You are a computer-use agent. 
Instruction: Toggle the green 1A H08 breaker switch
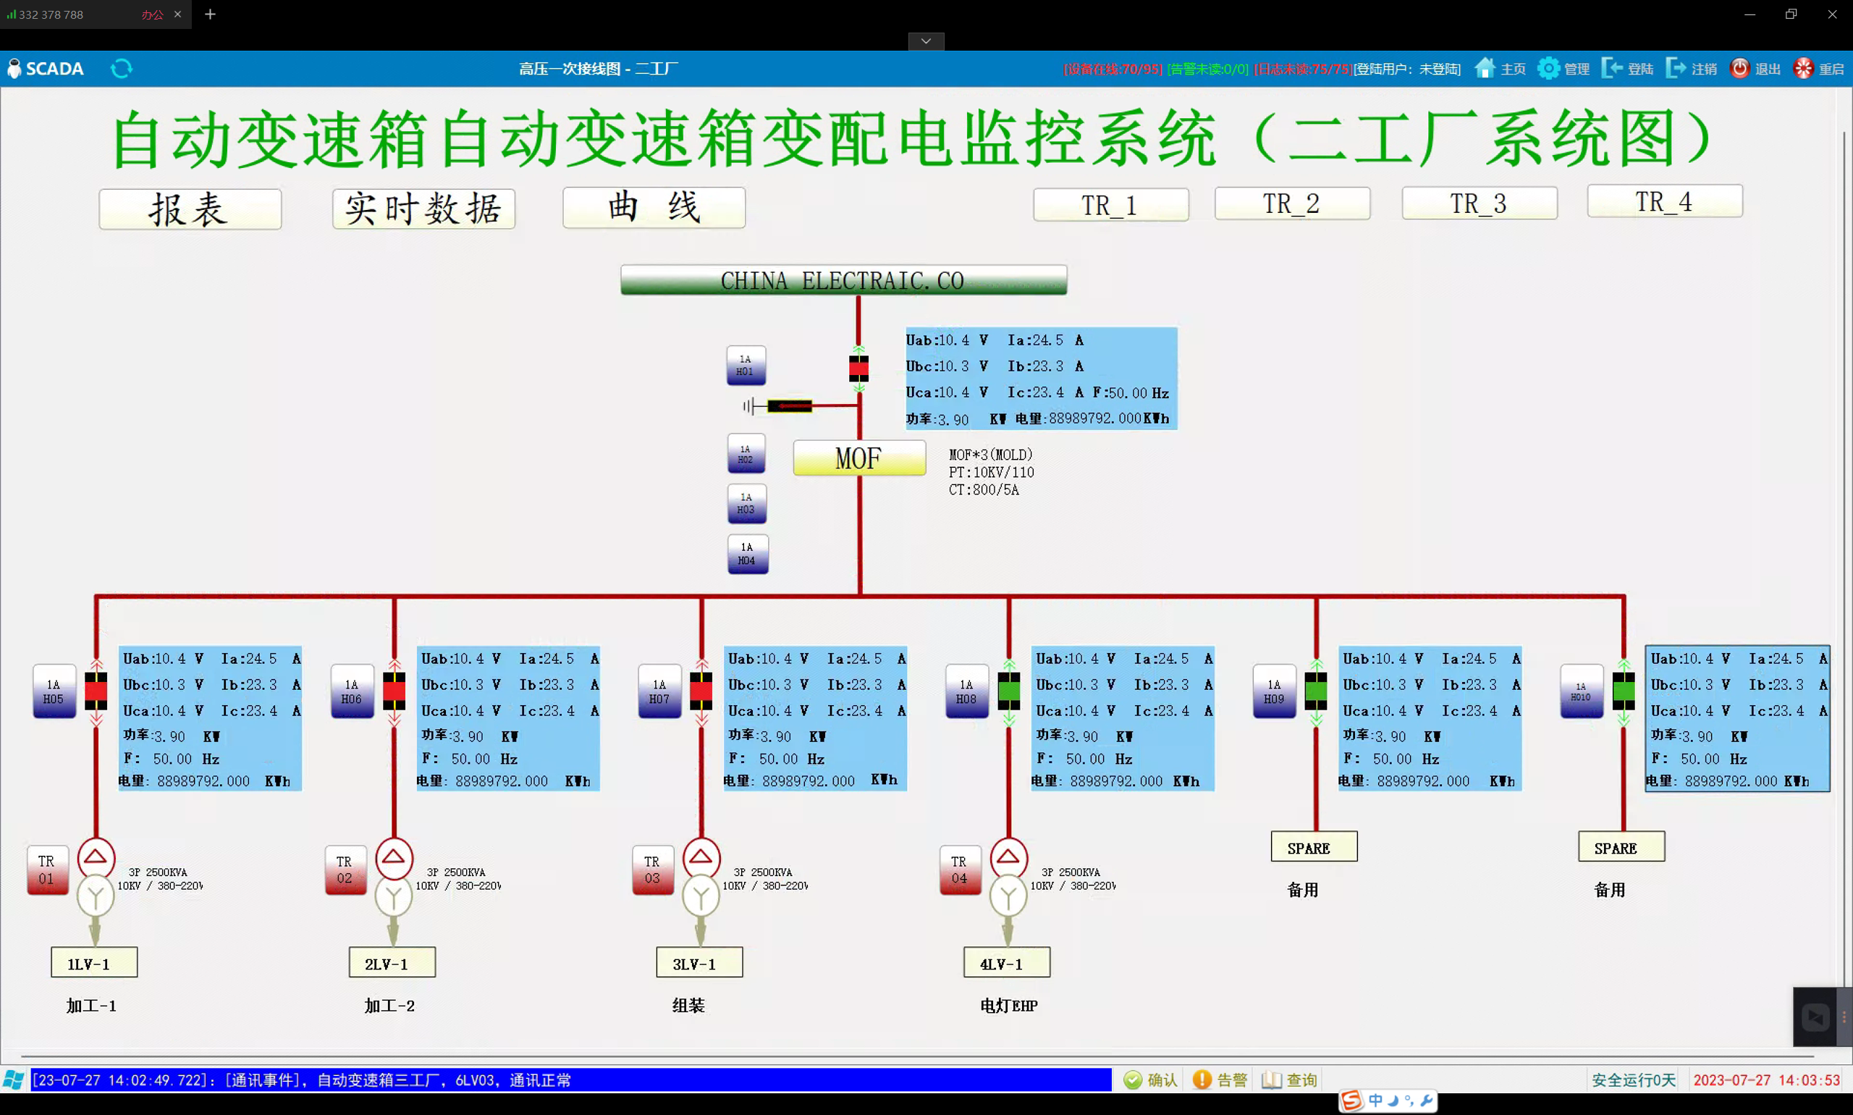coord(1009,691)
